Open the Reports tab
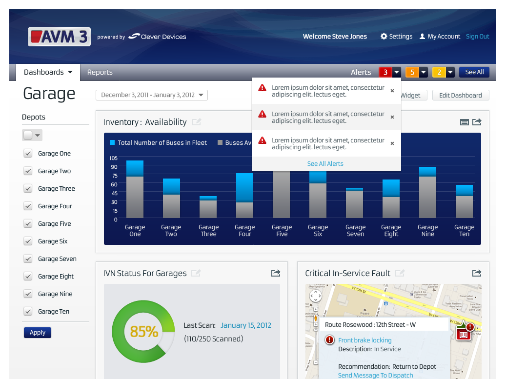 (100, 72)
